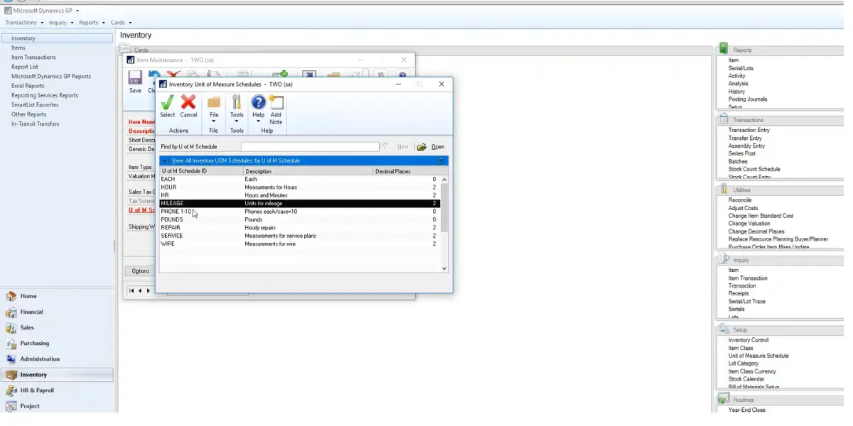Click the Administration navigation pane icon

point(11,359)
